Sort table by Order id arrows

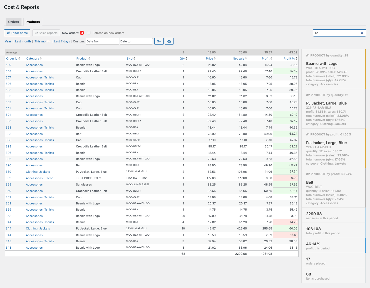point(19,59)
